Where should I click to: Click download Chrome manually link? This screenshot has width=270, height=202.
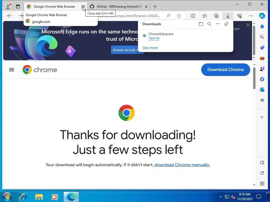click(182, 165)
